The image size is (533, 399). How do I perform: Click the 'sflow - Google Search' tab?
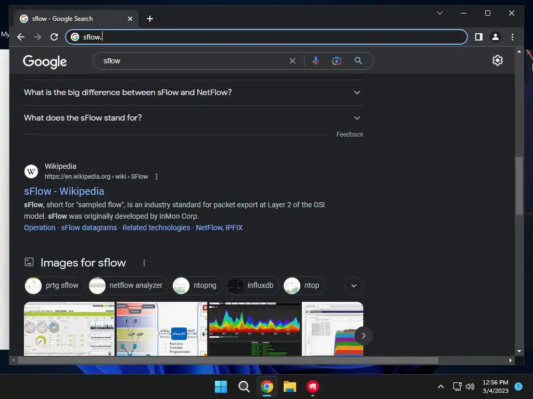point(76,19)
